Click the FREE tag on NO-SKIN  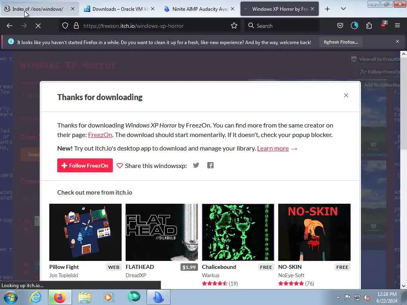[x=342, y=267]
